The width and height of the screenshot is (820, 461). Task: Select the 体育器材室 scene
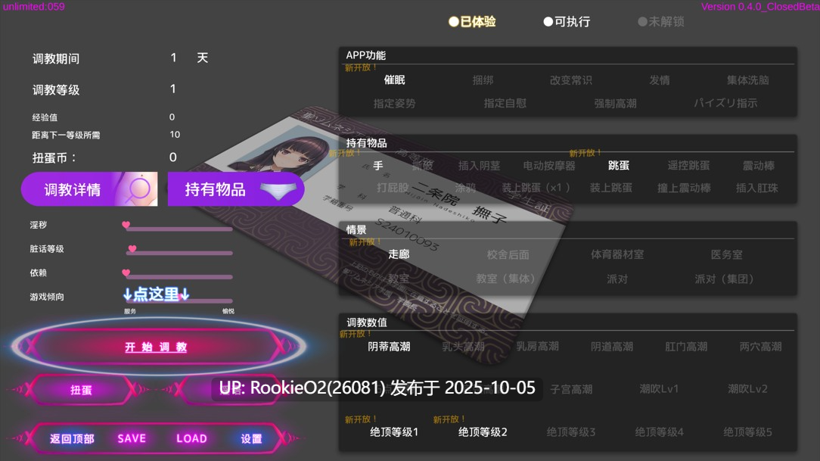pos(617,254)
